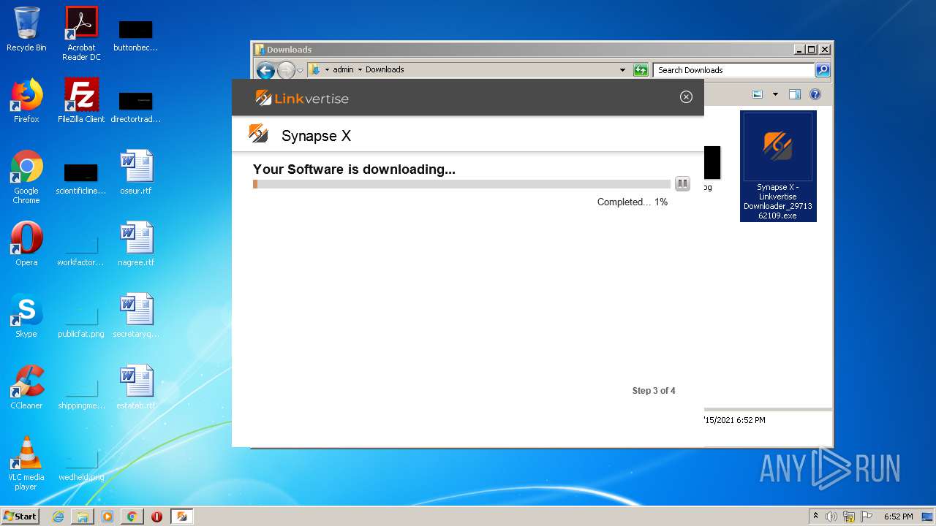
Task: Select estatab.rtf document on desktop
Action: click(x=136, y=386)
